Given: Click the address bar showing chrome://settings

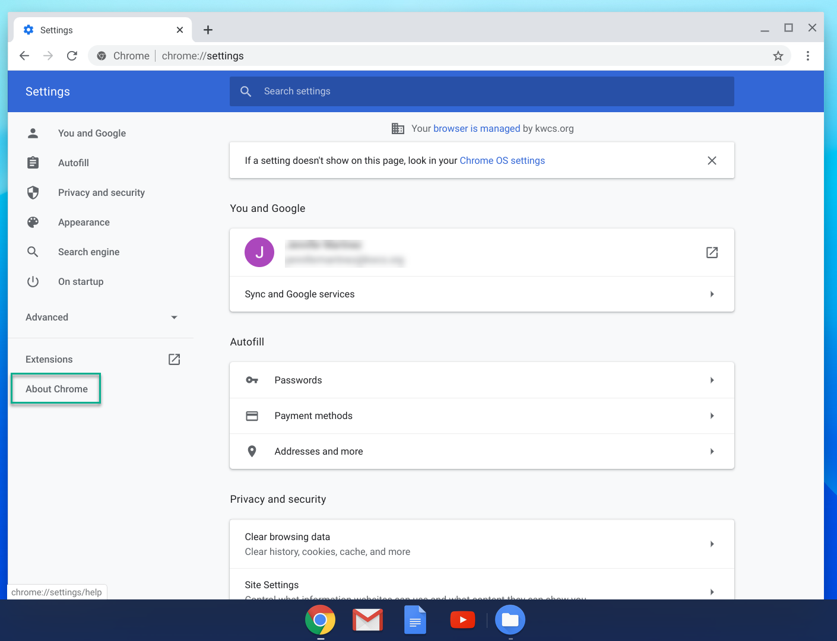Looking at the screenshot, I should [439, 56].
